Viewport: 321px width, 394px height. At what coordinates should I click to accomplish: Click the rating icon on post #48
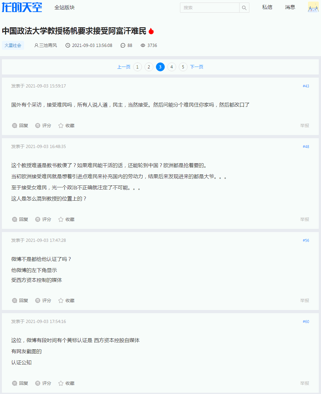click(x=38, y=219)
